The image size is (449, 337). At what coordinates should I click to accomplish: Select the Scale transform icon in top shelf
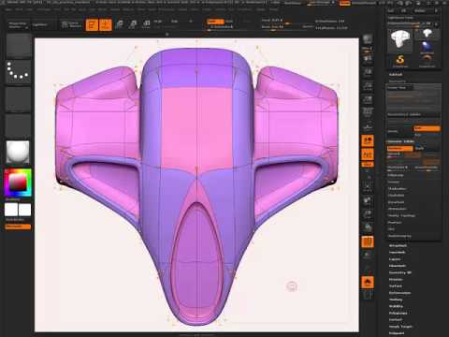click(x=133, y=24)
